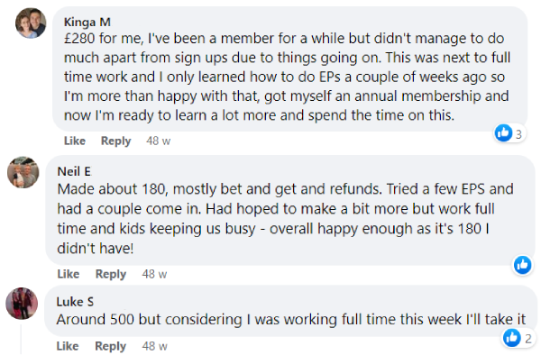Screen dimensions: 541x355
Task: Open the 48 w timestamp on Neil's comment
Action: click(x=154, y=274)
